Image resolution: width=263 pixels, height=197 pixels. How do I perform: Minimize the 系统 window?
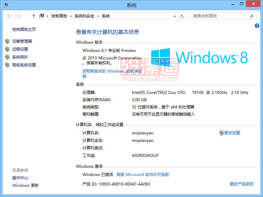(233, 4)
